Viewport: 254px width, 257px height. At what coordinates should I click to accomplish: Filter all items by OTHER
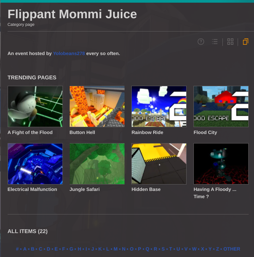[232, 249]
